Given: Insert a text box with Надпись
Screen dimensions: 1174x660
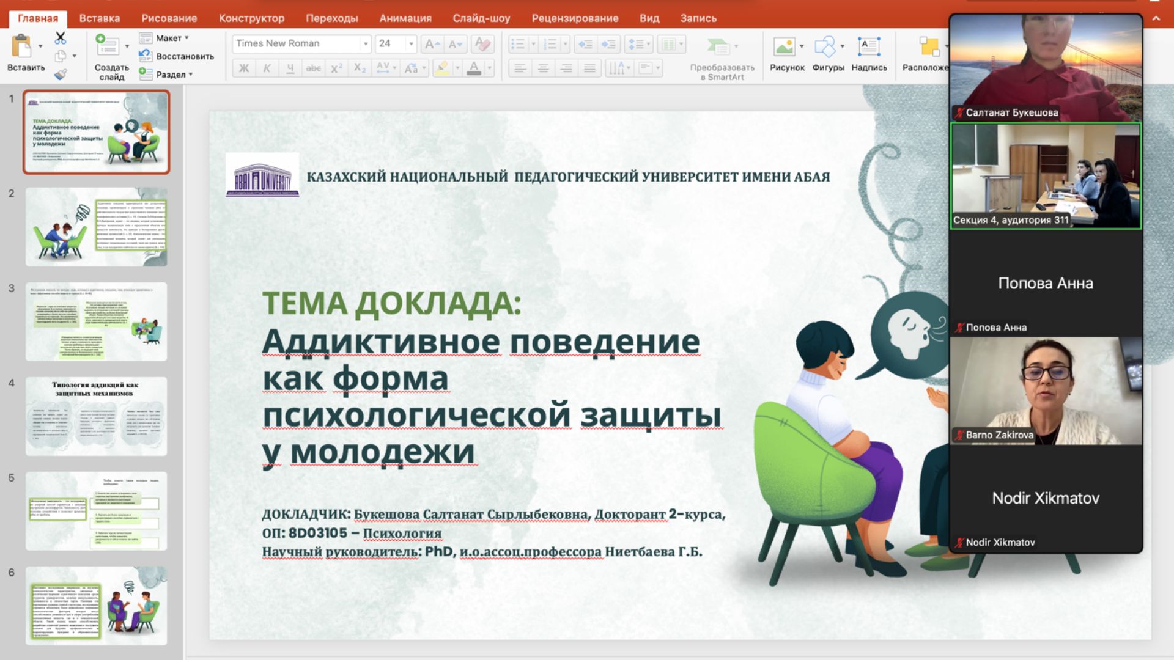Looking at the screenshot, I should pos(868,47).
